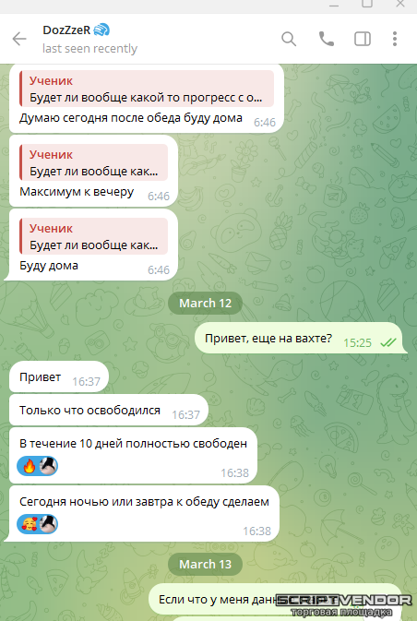Click the March 12 date badge
417x621 pixels.
pyautogui.click(x=205, y=303)
